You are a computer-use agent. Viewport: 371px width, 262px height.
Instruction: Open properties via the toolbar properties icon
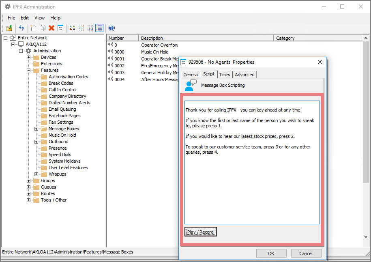[60, 28]
